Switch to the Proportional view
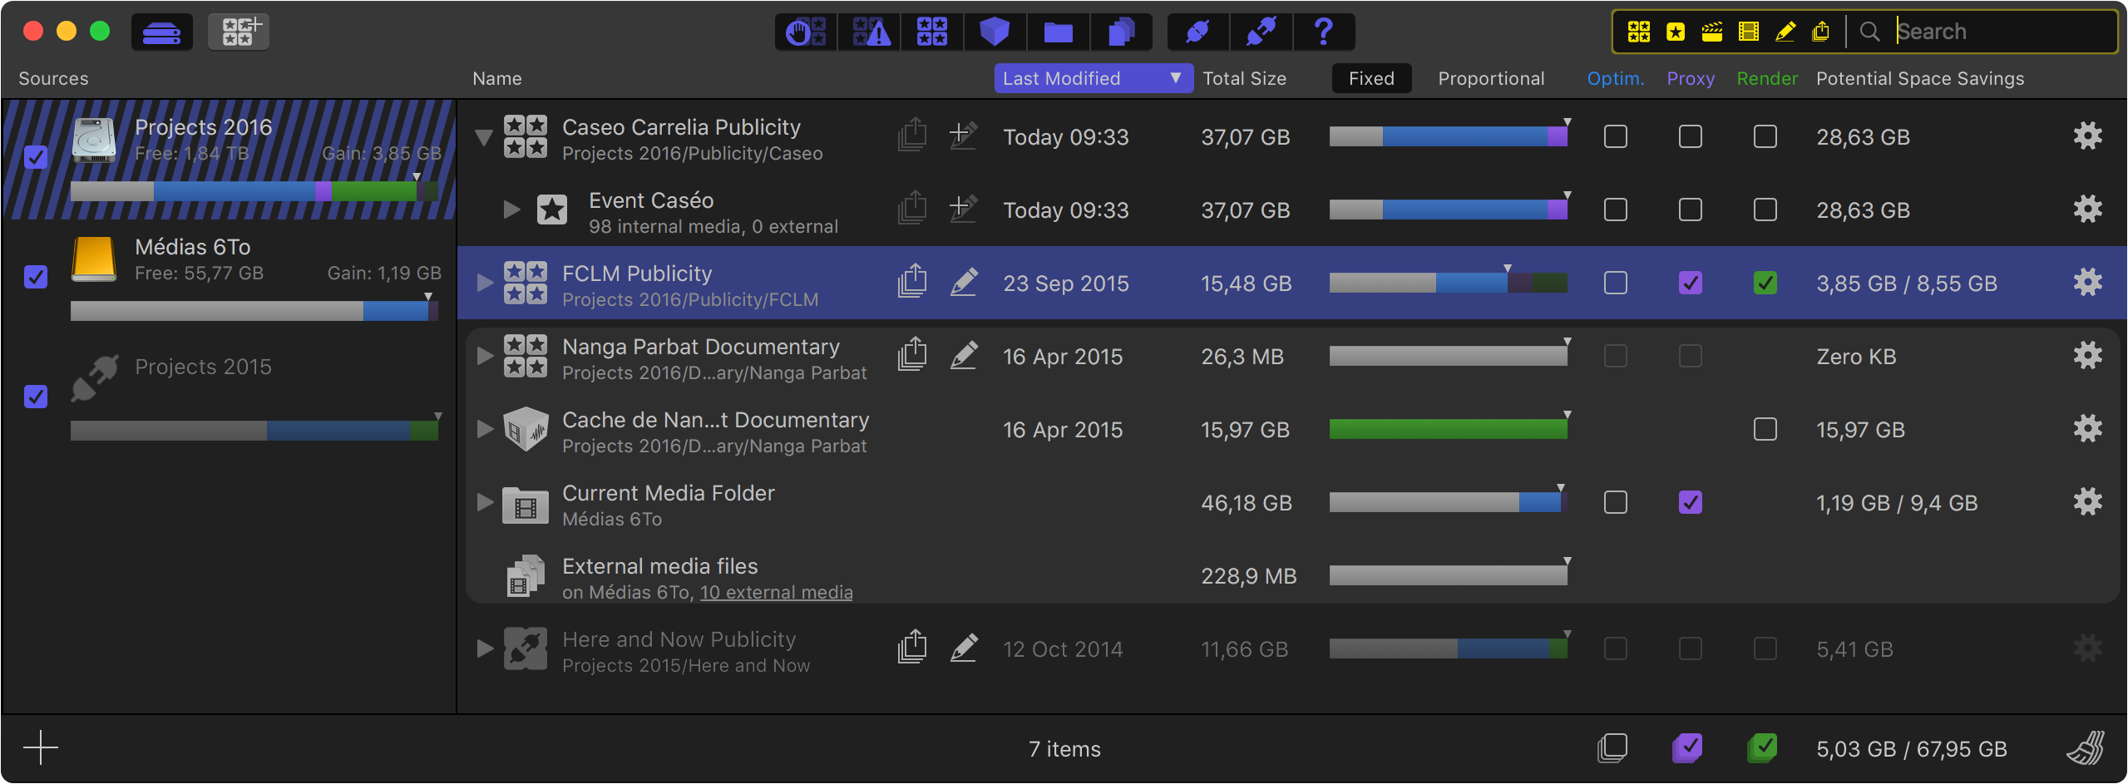 (x=1490, y=78)
